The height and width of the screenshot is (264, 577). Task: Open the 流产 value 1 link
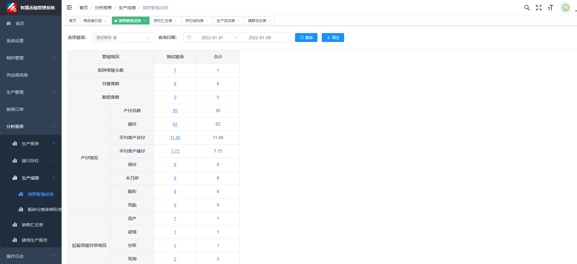(x=175, y=218)
